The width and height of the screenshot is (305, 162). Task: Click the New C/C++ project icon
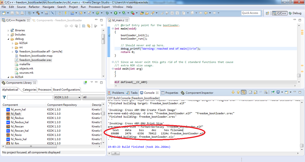(72, 13)
